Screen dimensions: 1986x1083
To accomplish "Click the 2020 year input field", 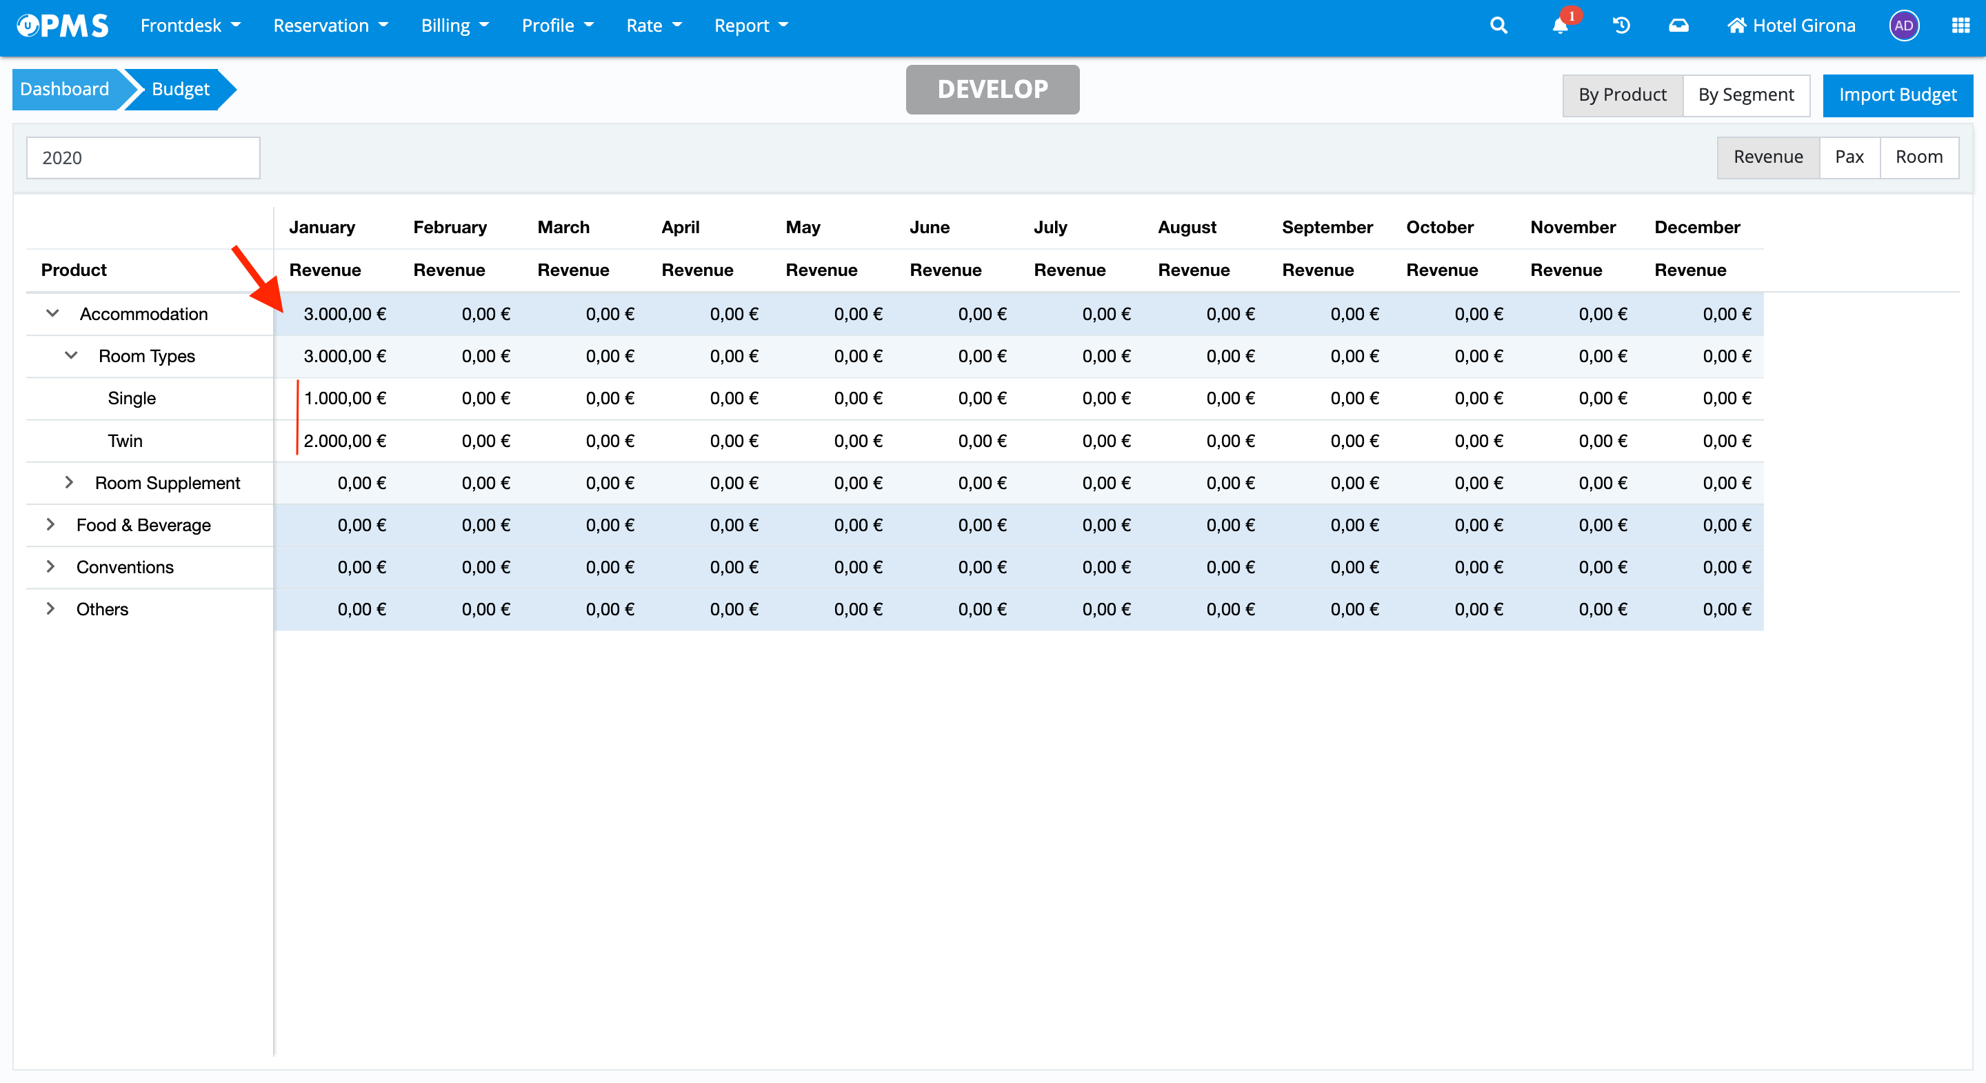I will pyautogui.click(x=143, y=157).
